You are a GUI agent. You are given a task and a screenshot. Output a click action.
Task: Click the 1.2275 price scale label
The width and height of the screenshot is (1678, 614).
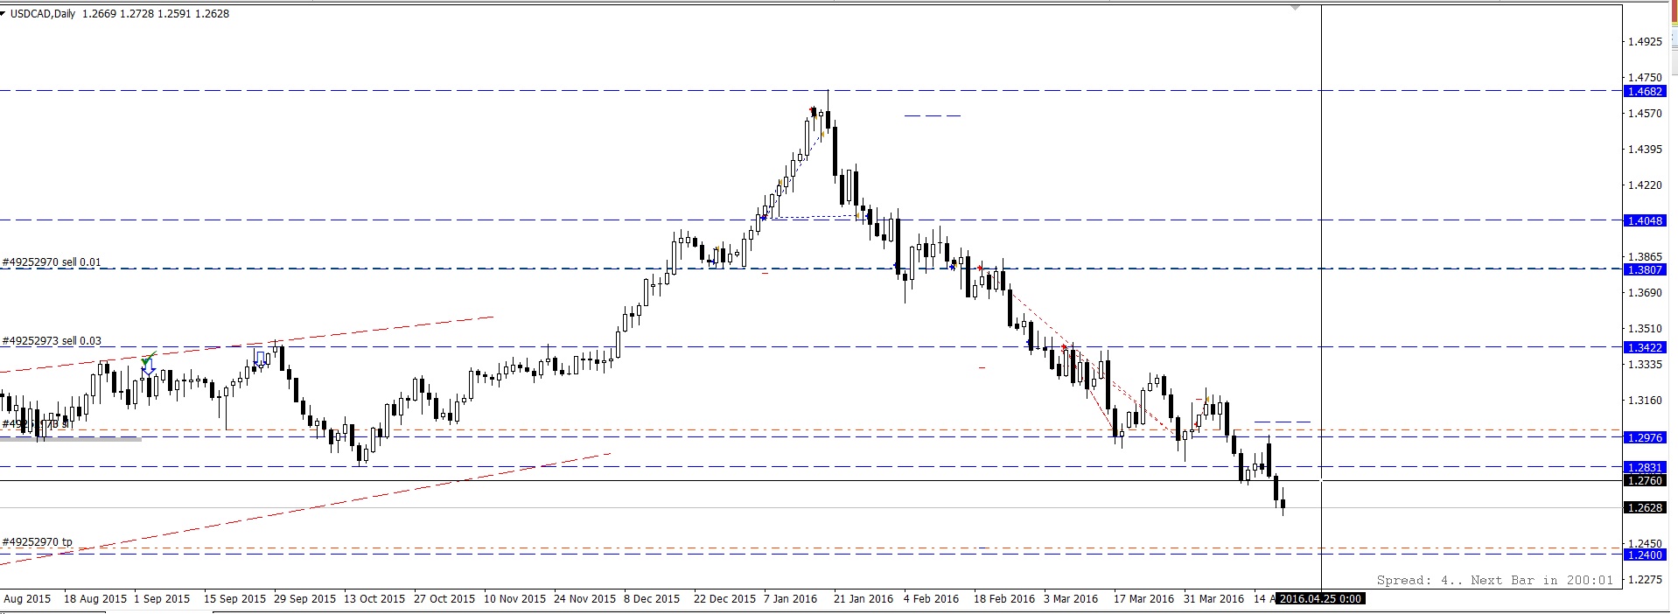1645,580
